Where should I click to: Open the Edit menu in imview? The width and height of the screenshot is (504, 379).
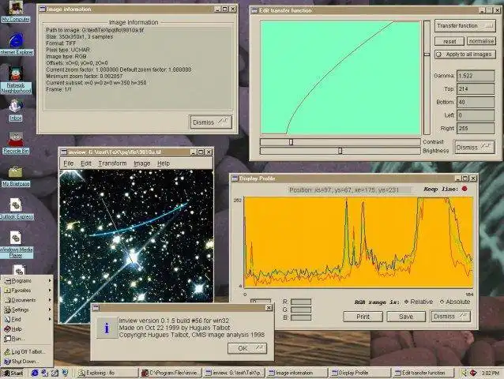tap(86, 163)
